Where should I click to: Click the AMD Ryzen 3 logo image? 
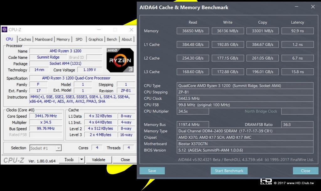point(120,60)
